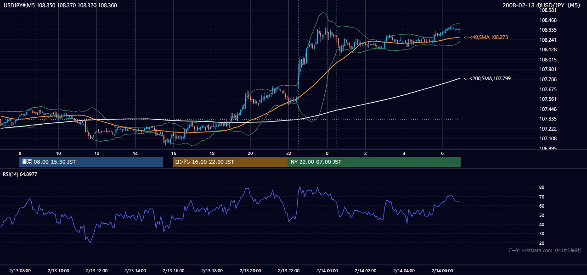The width and height of the screenshot is (587, 275).
Task: Select the NY 22:00-07:00 JST session bar
Action: tap(374, 162)
